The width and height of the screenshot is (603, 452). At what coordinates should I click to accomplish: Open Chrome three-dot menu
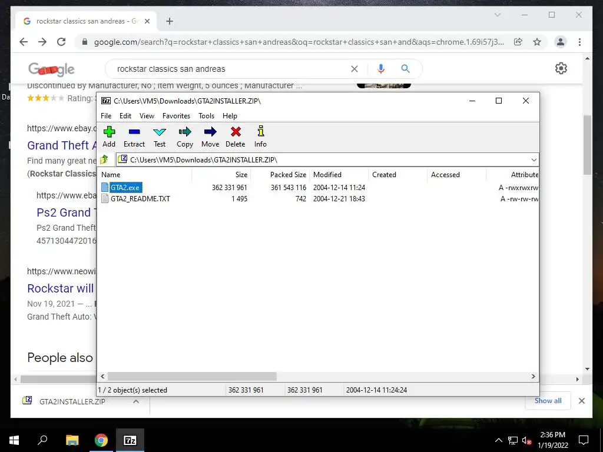pos(579,42)
